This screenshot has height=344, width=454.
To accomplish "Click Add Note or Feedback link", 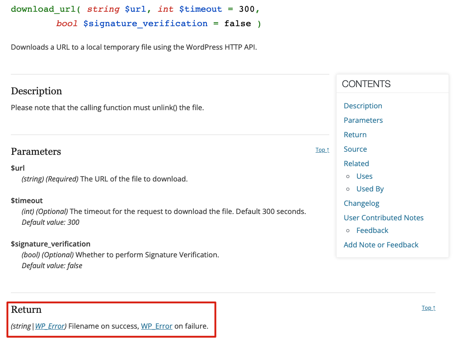I will coord(381,245).
